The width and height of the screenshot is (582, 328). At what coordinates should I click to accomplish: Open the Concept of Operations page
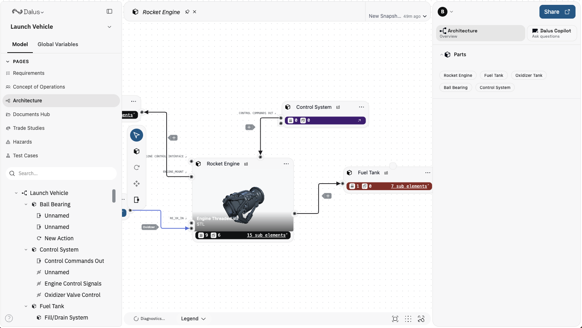(x=61, y=87)
